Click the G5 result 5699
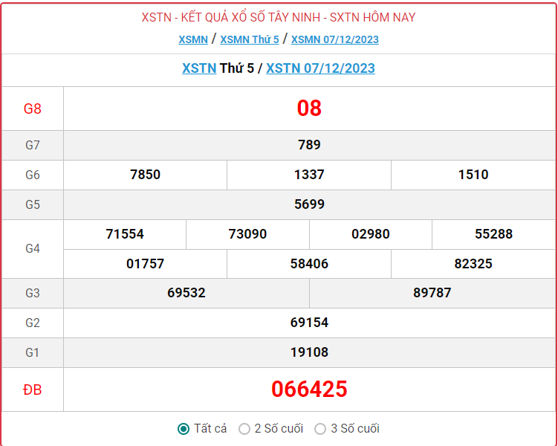The image size is (558, 446). tap(309, 204)
